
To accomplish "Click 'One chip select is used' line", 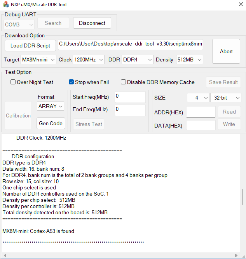I will 29,188.
